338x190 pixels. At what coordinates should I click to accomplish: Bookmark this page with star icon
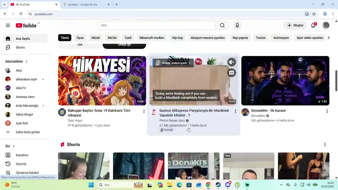(314, 14)
